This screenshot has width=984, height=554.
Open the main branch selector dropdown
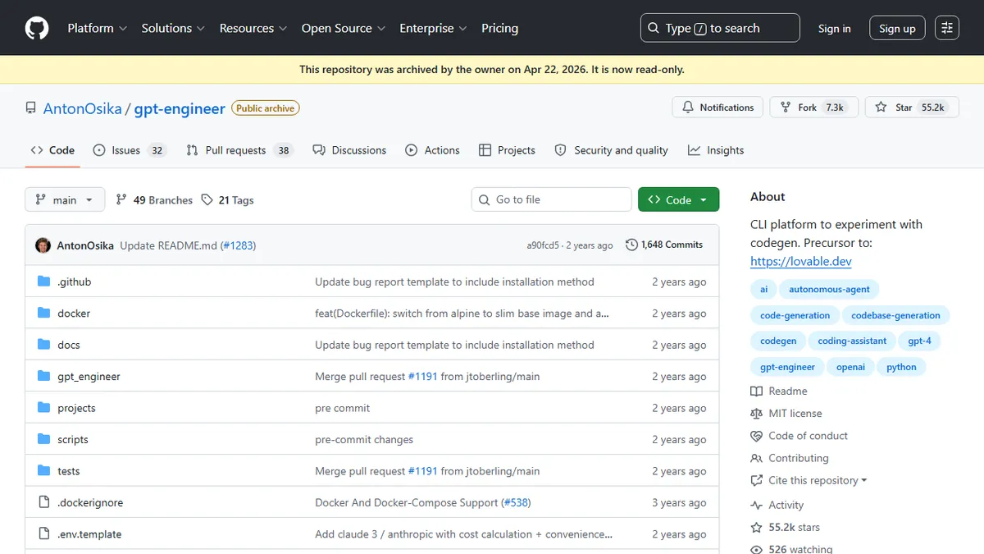[x=65, y=199]
